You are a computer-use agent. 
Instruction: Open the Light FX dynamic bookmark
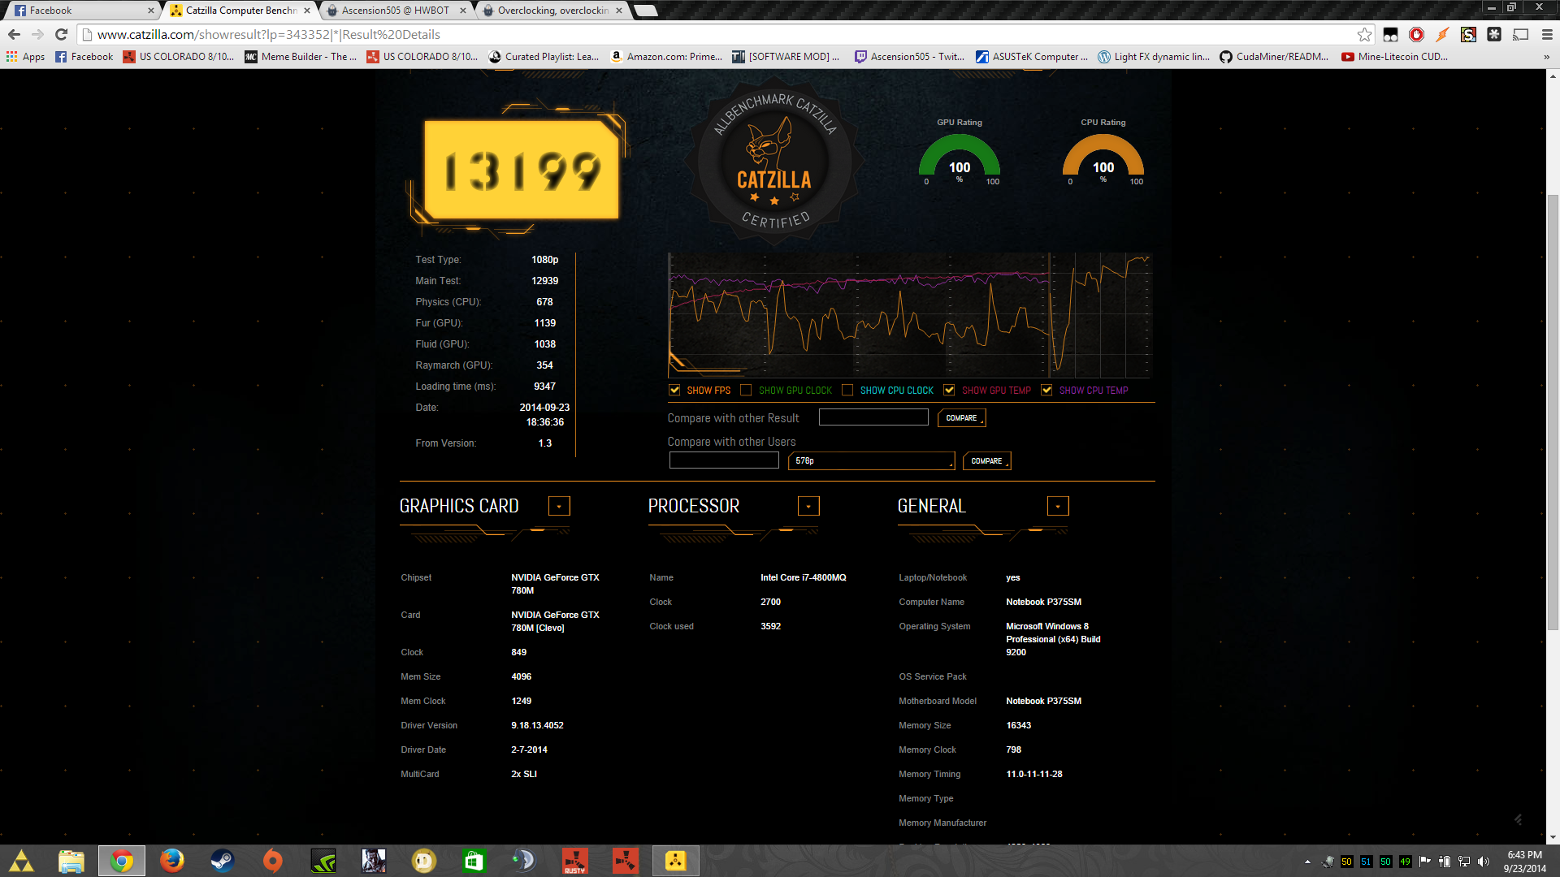pos(1154,56)
